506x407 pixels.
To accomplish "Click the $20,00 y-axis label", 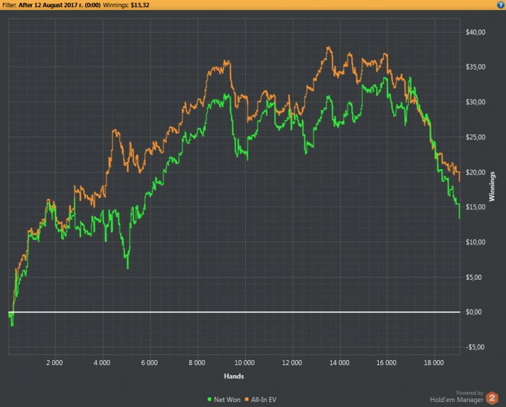I will [x=476, y=172].
